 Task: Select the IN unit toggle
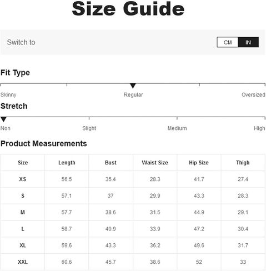(x=248, y=42)
